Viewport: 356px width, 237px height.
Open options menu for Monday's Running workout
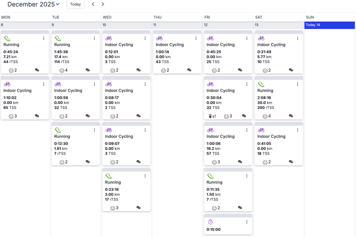(x=44, y=38)
